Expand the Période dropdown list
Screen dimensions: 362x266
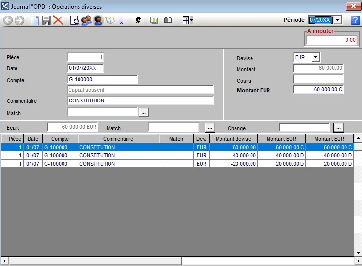tap(337, 20)
